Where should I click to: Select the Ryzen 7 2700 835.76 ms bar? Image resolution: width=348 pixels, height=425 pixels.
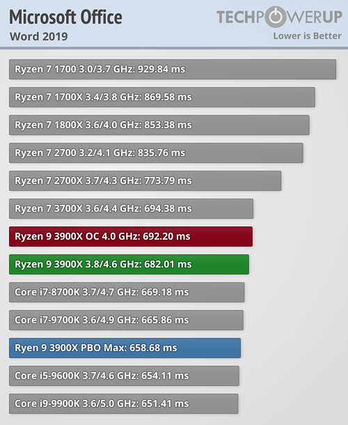point(156,153)
